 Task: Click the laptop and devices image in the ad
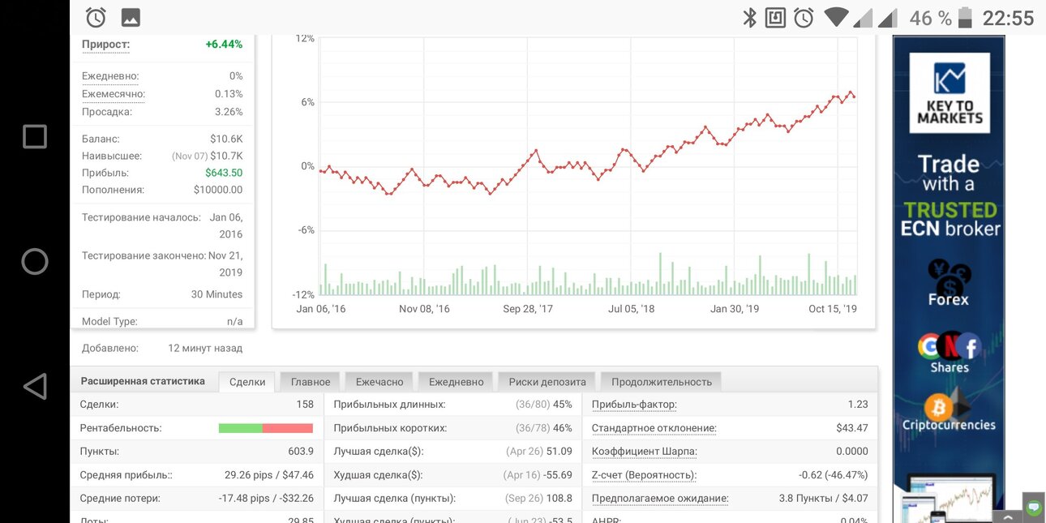tap(950, 498)
